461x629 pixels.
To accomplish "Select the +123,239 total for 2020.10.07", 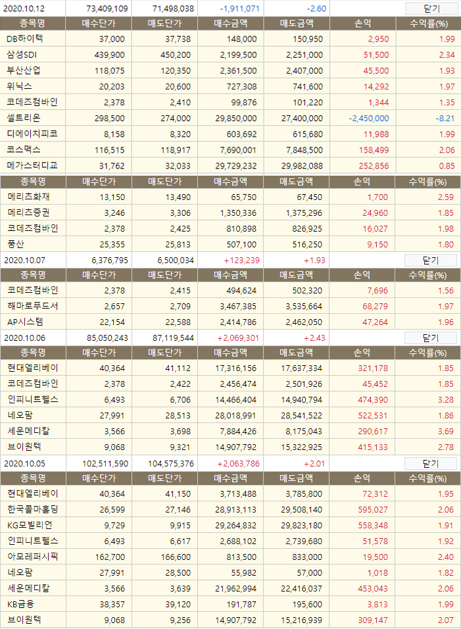I will 242,261.
